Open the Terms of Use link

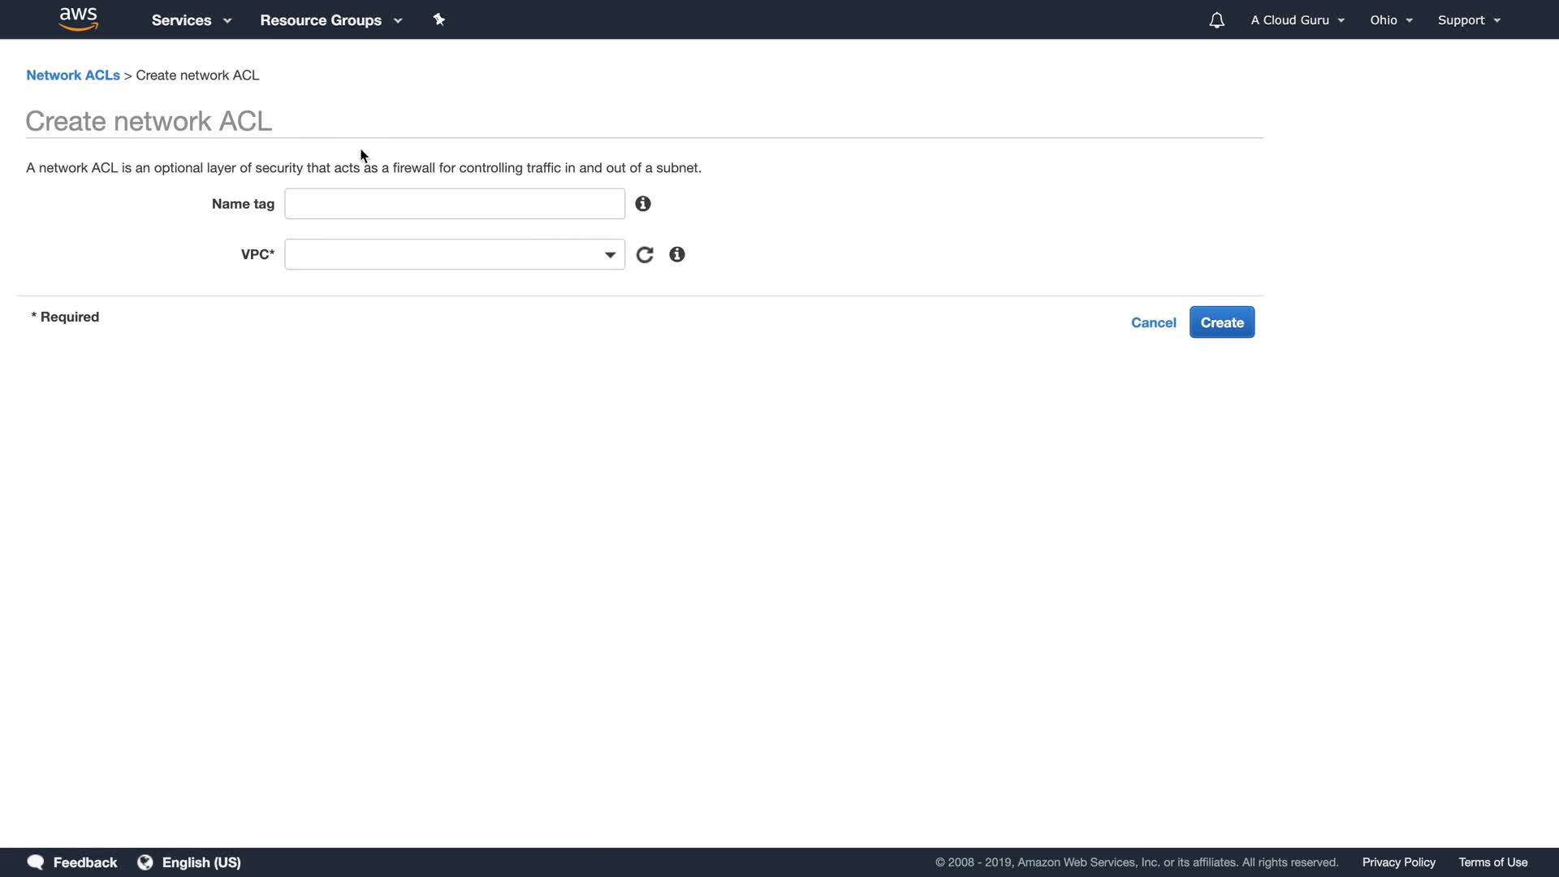pos(1492,862)
